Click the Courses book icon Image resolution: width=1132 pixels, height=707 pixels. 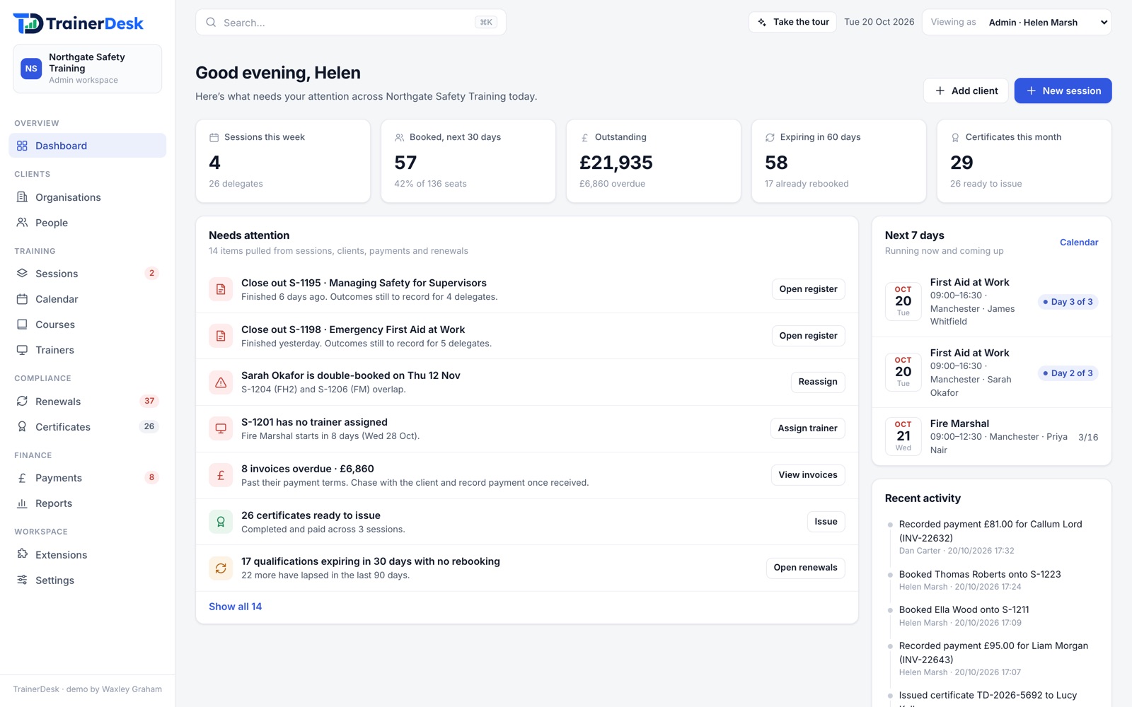22,325
